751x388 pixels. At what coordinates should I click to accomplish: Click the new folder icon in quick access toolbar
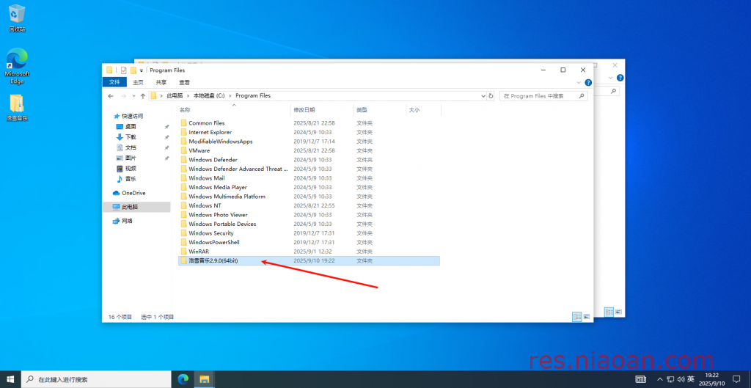[x=133, y=70]
